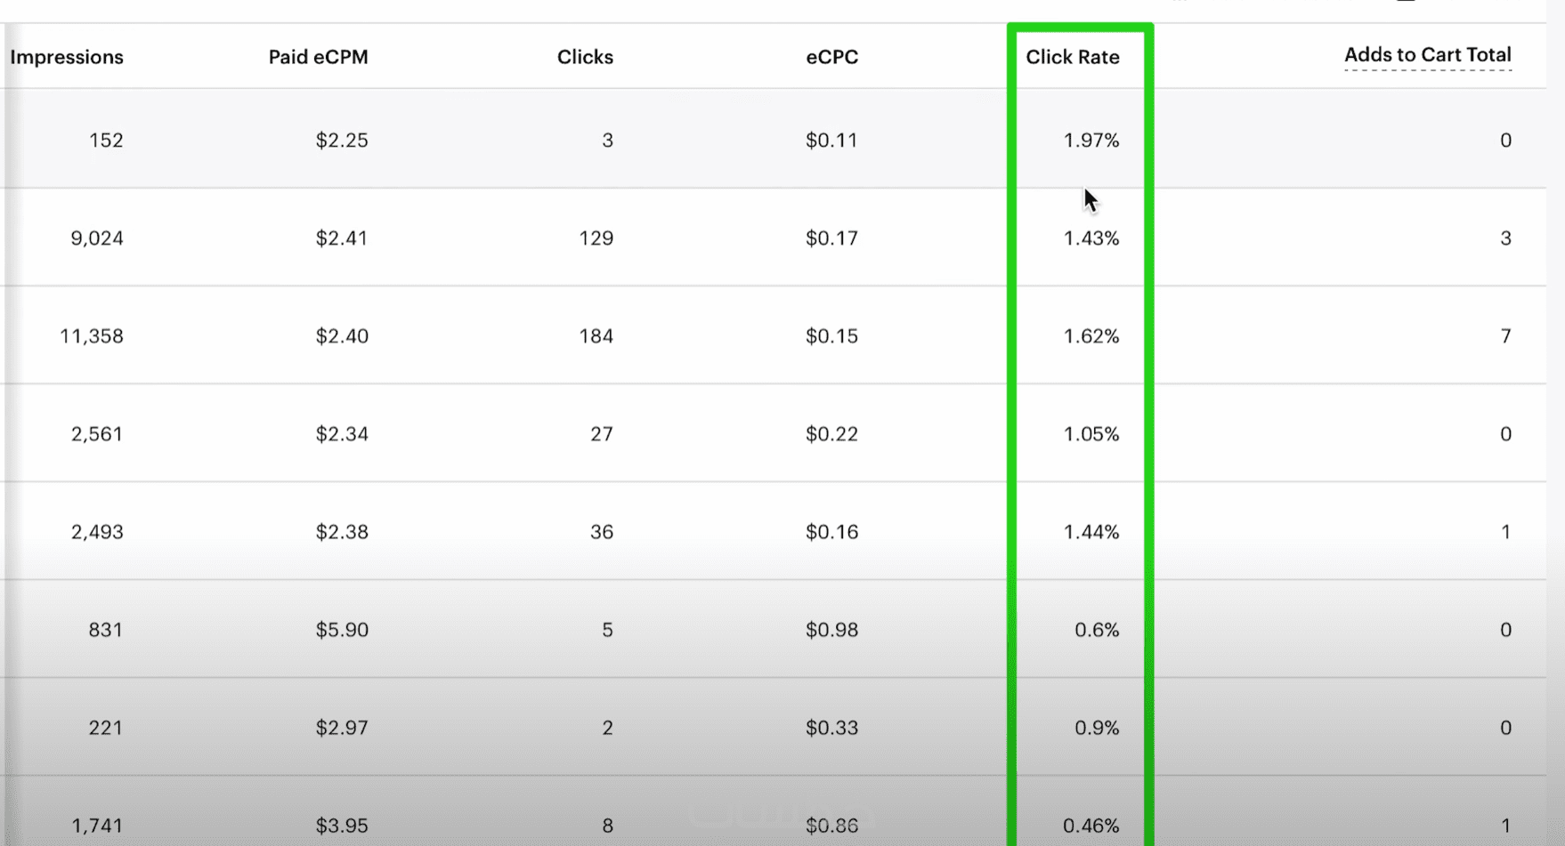Click the Clicks column header
The width and height of the screenshot is (1565, 846).
point(585,57)
